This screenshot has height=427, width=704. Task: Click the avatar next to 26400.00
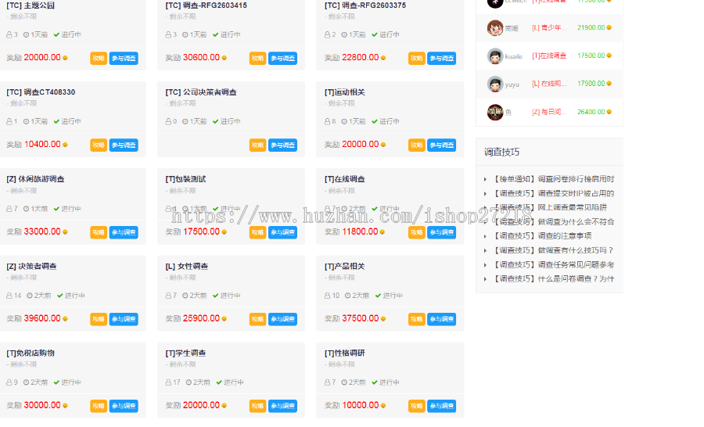[495, 113]
